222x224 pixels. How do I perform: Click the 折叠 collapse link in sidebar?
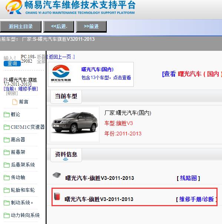(x=41, y=57)
